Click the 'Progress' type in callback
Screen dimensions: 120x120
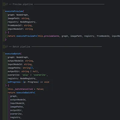(33, 82)
